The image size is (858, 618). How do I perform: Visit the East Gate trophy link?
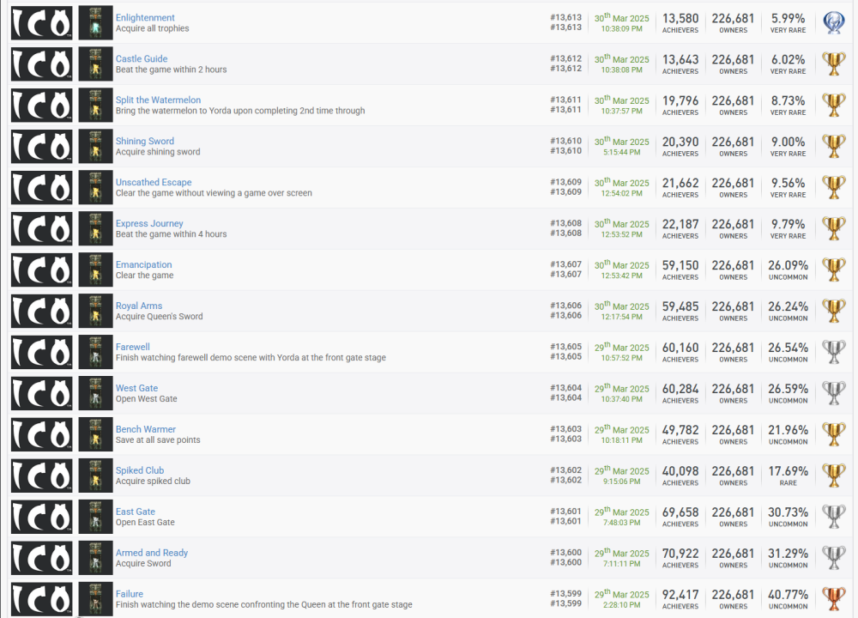[x=136, y=512]
